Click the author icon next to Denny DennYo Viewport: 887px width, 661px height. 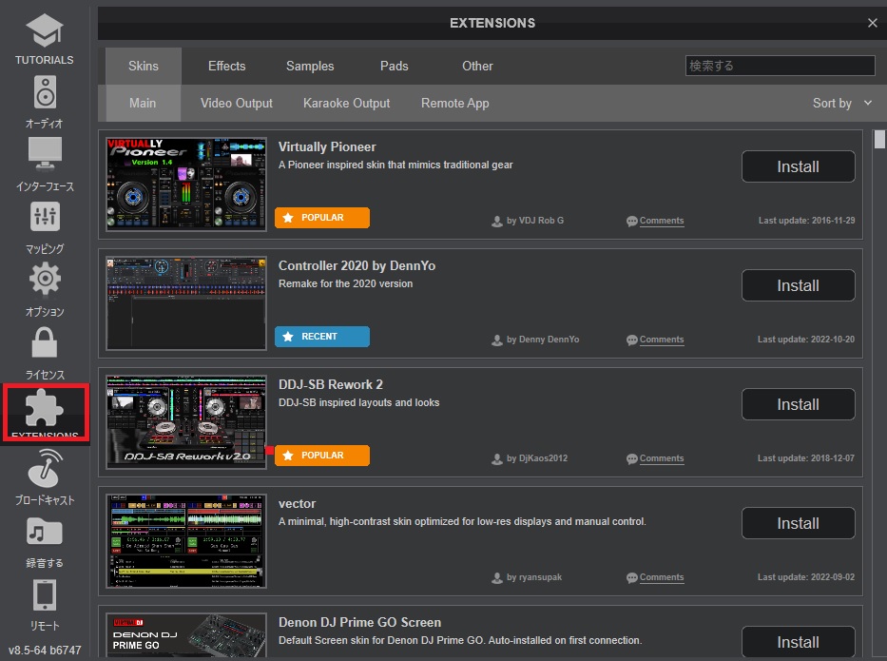(496, 340)
